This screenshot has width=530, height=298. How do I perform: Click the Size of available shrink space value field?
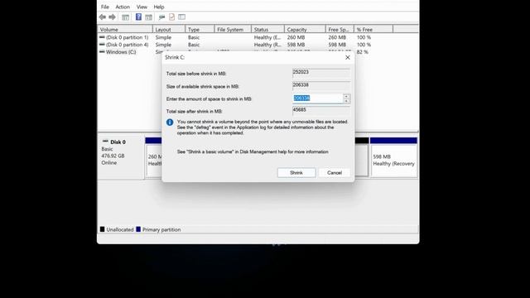(x=321, y=85)
